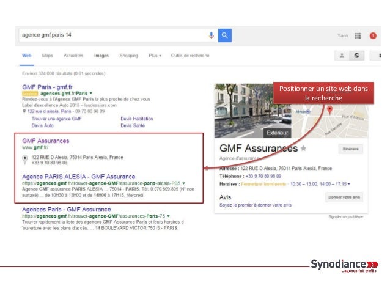Viewport: 390px width, 283px height.
Task: Click the www.gmf.fr/ URL text
Action: click(35, 147)
